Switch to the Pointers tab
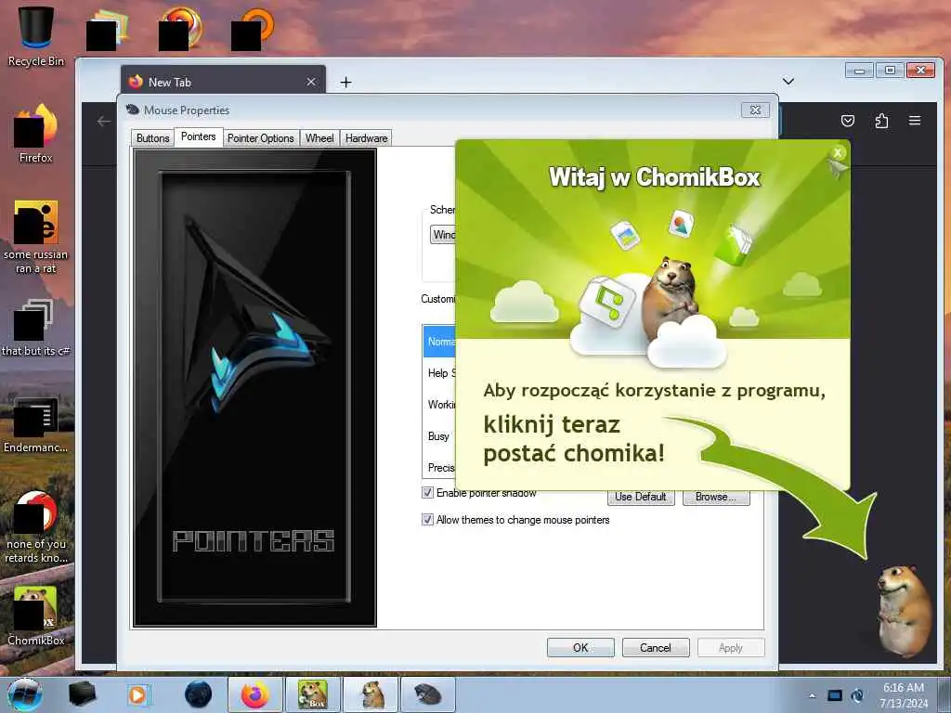 199,137
